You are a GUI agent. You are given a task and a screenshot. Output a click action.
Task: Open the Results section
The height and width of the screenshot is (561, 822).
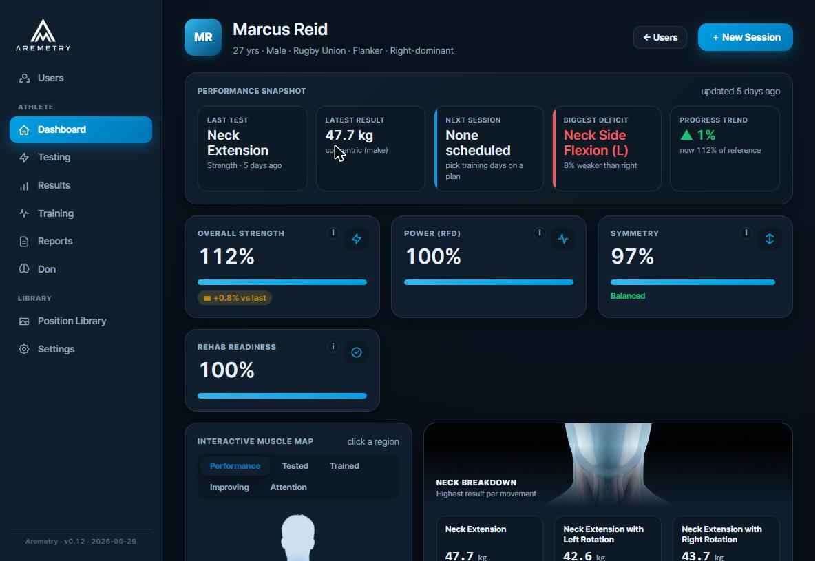(81, 186)
